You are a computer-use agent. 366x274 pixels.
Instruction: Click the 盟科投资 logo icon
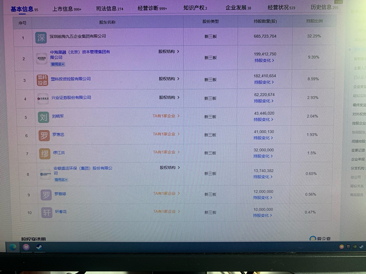[42, 80]
